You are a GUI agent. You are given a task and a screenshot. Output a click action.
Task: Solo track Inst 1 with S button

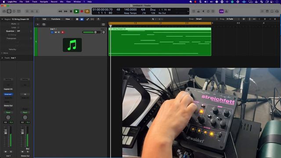[x=59, y=32]
